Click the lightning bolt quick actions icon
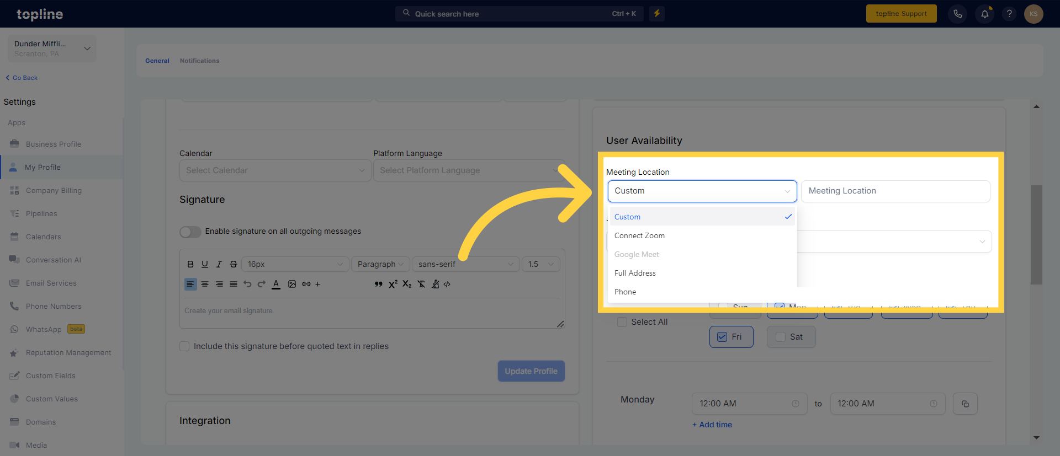1060x456 pixels. (657, 13)
